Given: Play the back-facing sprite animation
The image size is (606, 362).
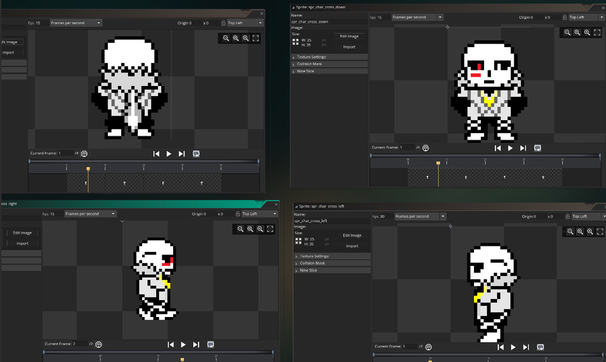Looking at the screenshot, I should 169,154.
